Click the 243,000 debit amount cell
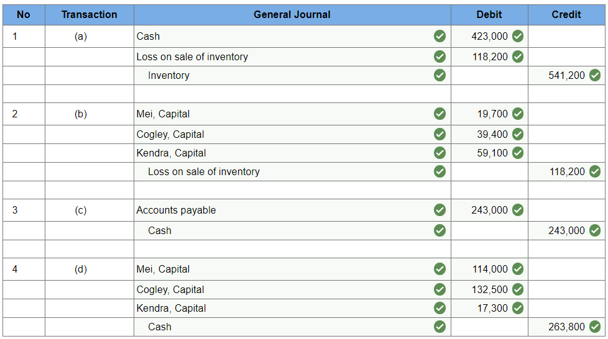The width and height of the screenshot is (608, 339). (x=489, y=210)
